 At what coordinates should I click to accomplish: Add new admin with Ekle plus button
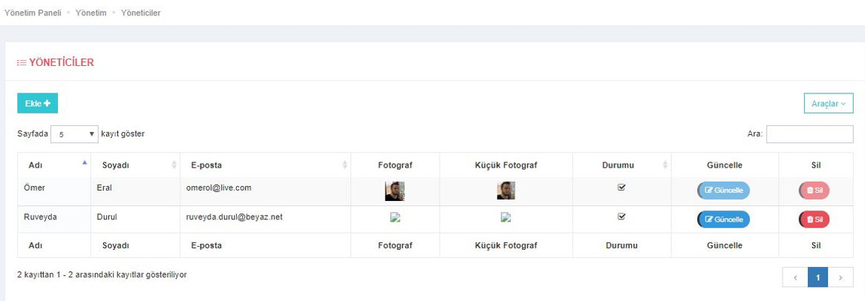click(38, 103)
